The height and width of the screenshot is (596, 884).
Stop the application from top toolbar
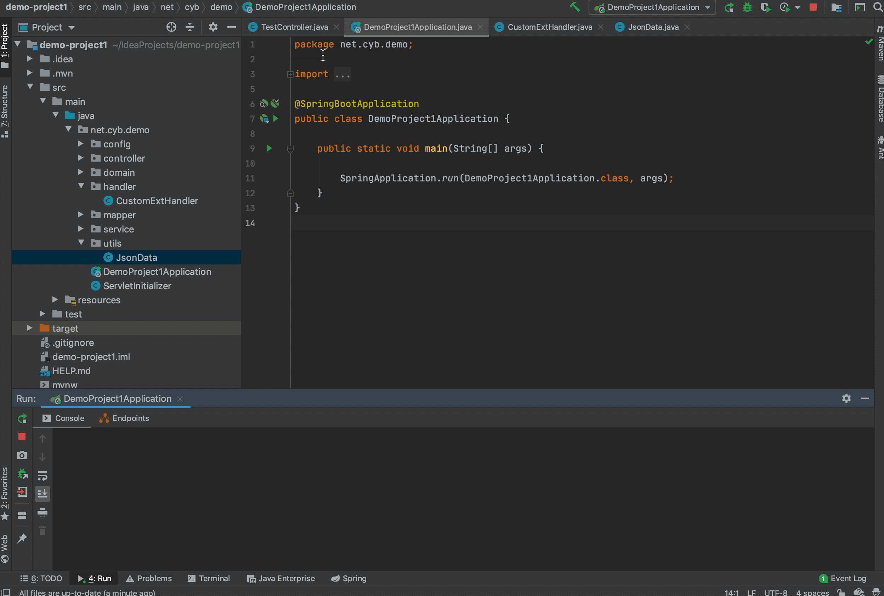[x=813, y=7]
